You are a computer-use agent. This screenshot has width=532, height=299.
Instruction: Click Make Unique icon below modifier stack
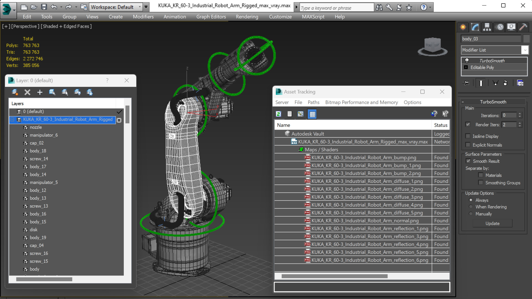495,83
